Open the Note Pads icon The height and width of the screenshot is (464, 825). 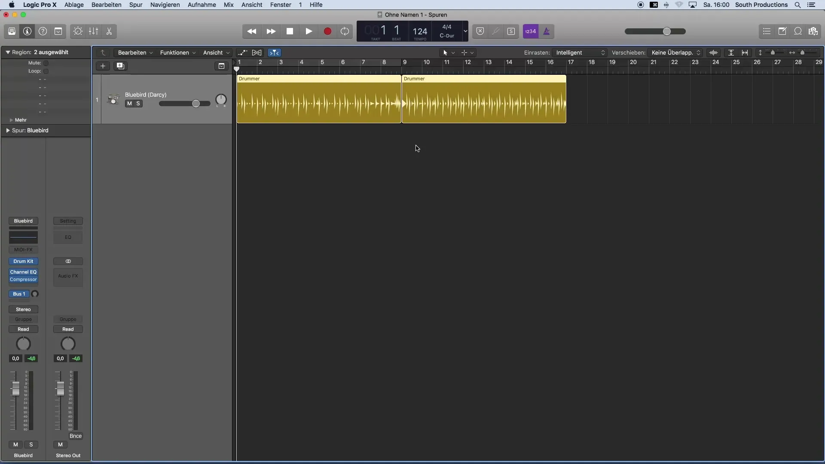click(782, 31)
